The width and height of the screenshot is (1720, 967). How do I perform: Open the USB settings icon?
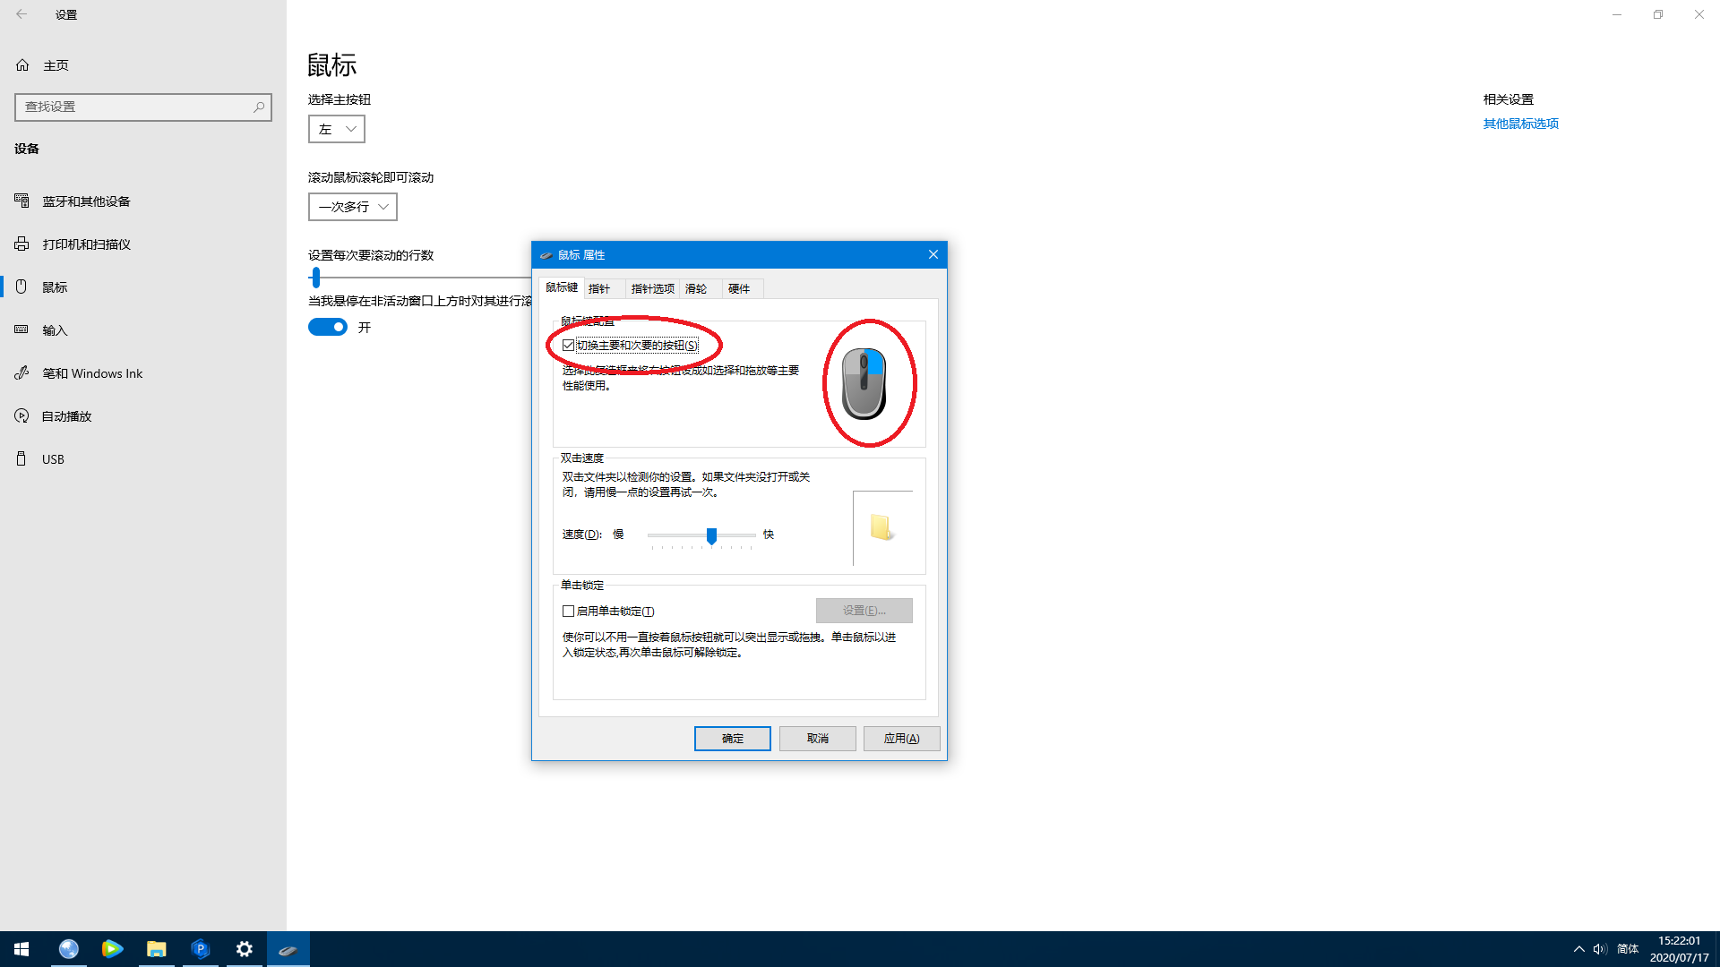click(22, 459)
